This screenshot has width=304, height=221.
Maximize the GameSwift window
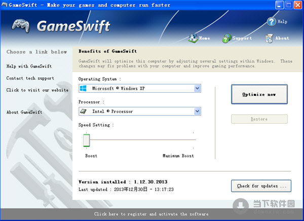coord(289,5)
